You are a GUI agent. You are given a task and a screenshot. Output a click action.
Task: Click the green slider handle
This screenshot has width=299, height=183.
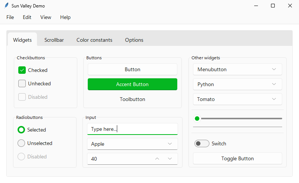[x=197, y=119]
